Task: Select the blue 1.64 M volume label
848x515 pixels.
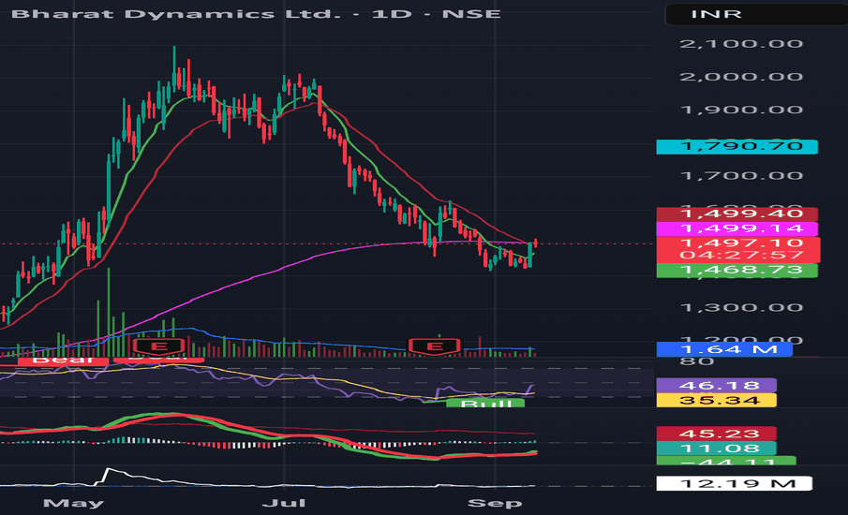Action: (723, 349)
